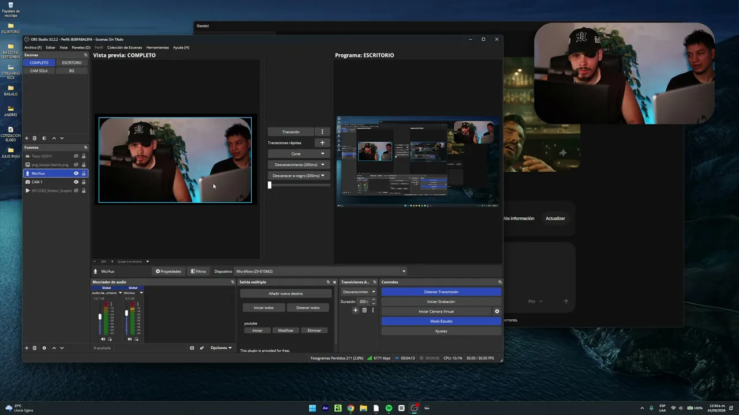Toggle lock on Texto (GDI+) source

click(84, 156)
